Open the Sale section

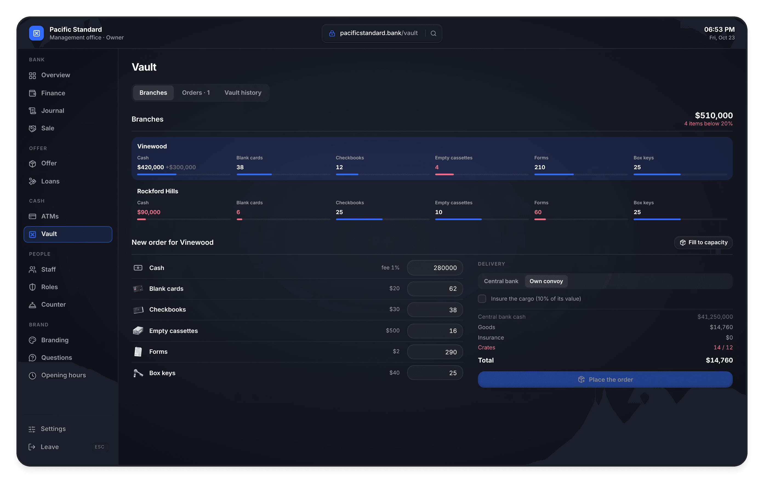tap(68, 128)
